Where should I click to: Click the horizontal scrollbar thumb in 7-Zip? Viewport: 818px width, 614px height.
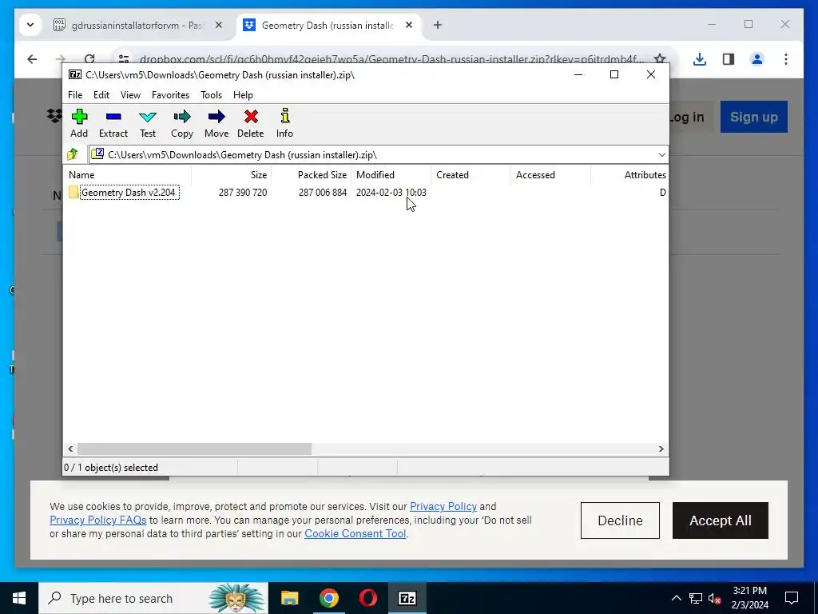pos(194,449)
